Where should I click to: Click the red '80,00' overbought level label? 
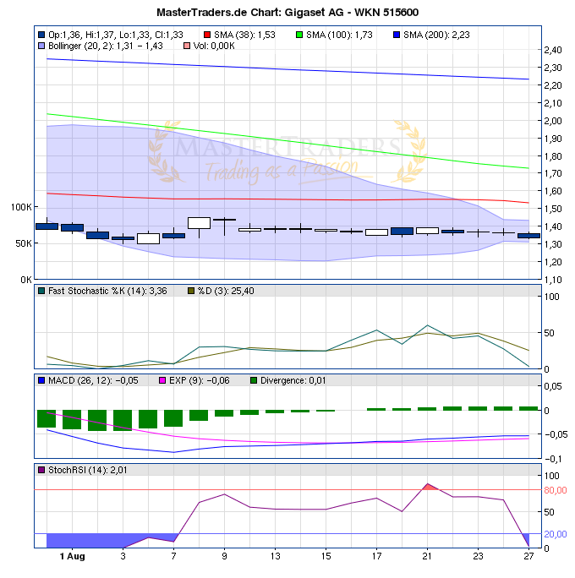coord(556,490)
